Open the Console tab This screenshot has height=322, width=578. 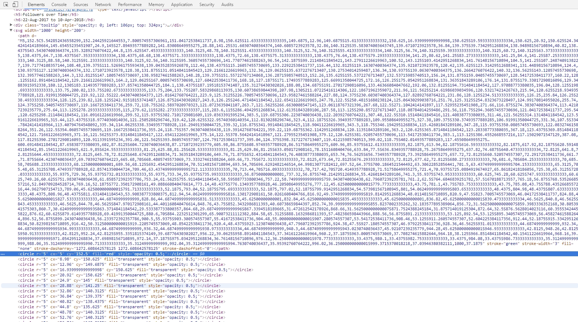(59, 5)
